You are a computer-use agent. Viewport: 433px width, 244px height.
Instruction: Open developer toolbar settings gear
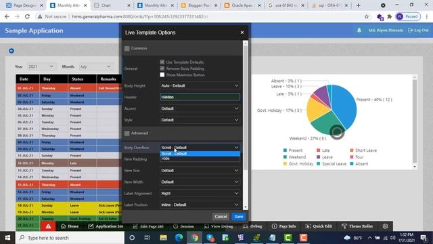pyautogui.click(x=385, y=226)
